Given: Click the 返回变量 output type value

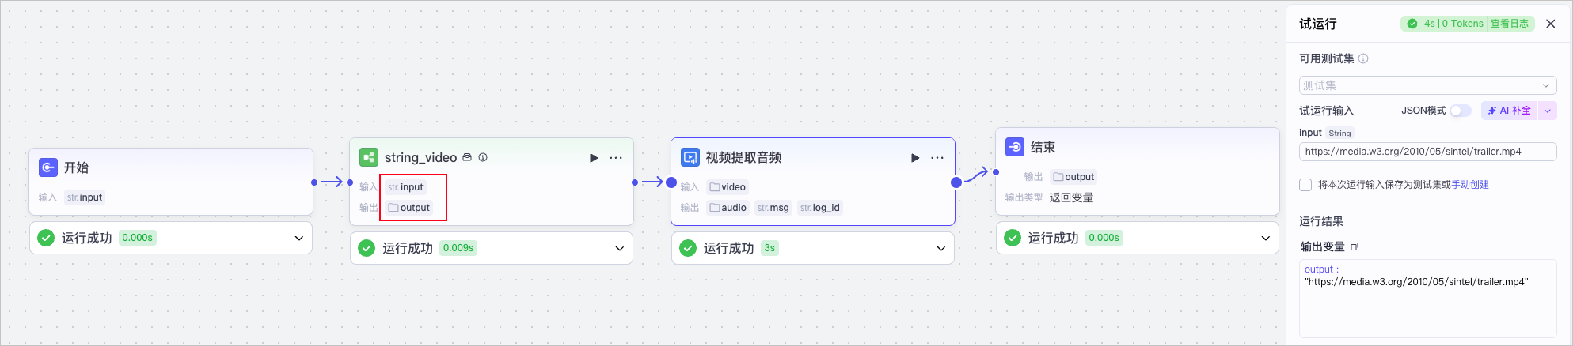Looking at the screenshot, I should tap(1071, 197).
